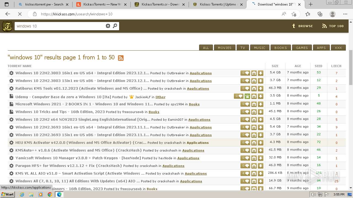Sort results by SEED column header
353x198 pixels.
point(319,66)
